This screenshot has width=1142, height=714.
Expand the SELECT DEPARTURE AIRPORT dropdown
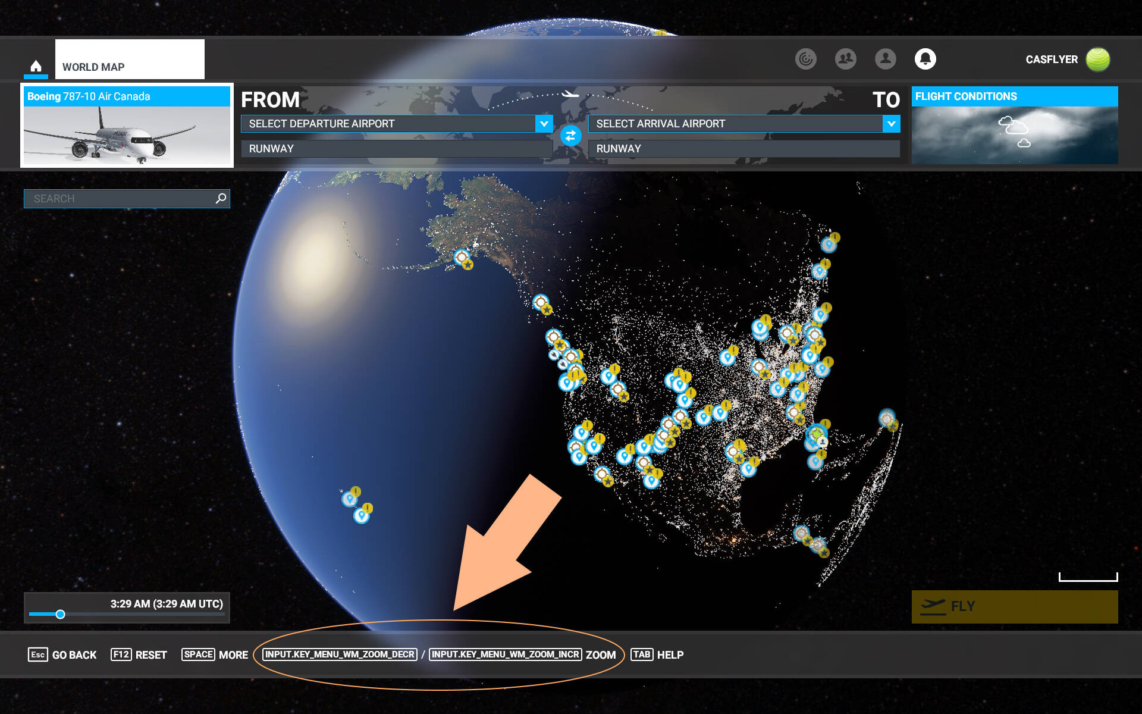coord(544,123)
